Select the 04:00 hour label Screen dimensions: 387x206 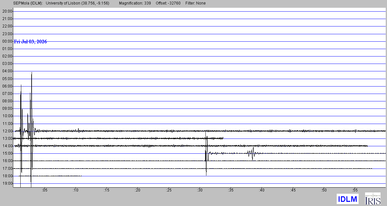click(x=7, y=71)
